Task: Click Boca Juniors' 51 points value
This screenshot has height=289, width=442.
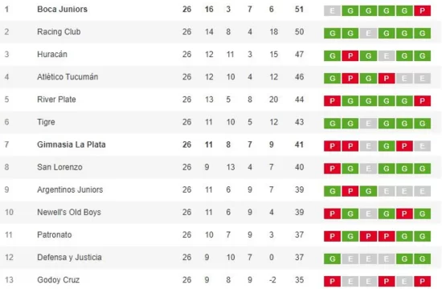Action: tap(299, 10)
